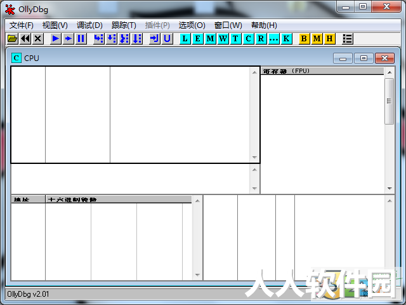
Task: Run thread with the small arrow icon
Action: (68, 39)
